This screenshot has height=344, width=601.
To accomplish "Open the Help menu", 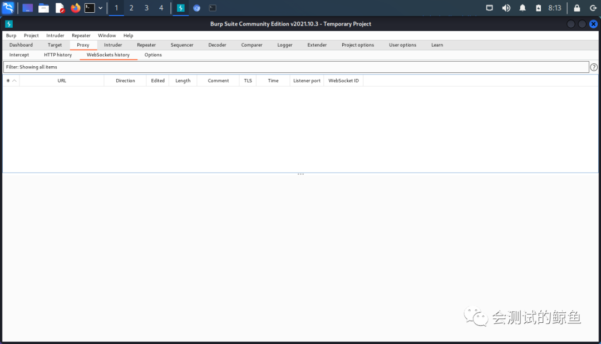I will point(129,35).
